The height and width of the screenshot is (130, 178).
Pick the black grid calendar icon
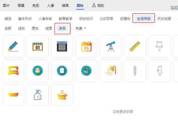point(62,46)
